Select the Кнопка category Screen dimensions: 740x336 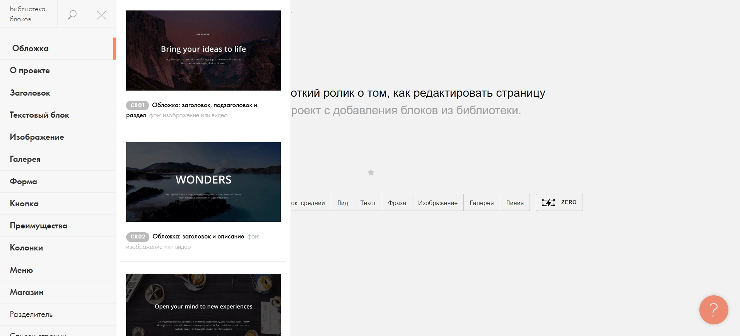click(58, 204)
